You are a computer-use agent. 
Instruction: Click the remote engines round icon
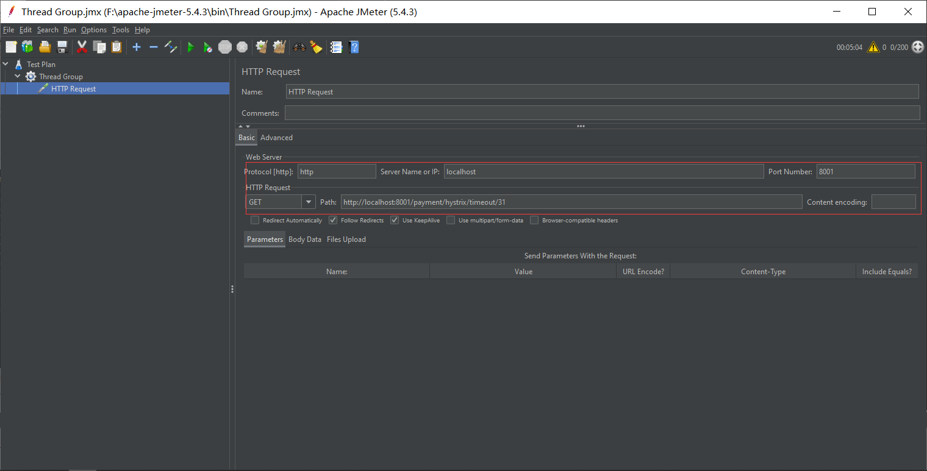click(918, 47)
